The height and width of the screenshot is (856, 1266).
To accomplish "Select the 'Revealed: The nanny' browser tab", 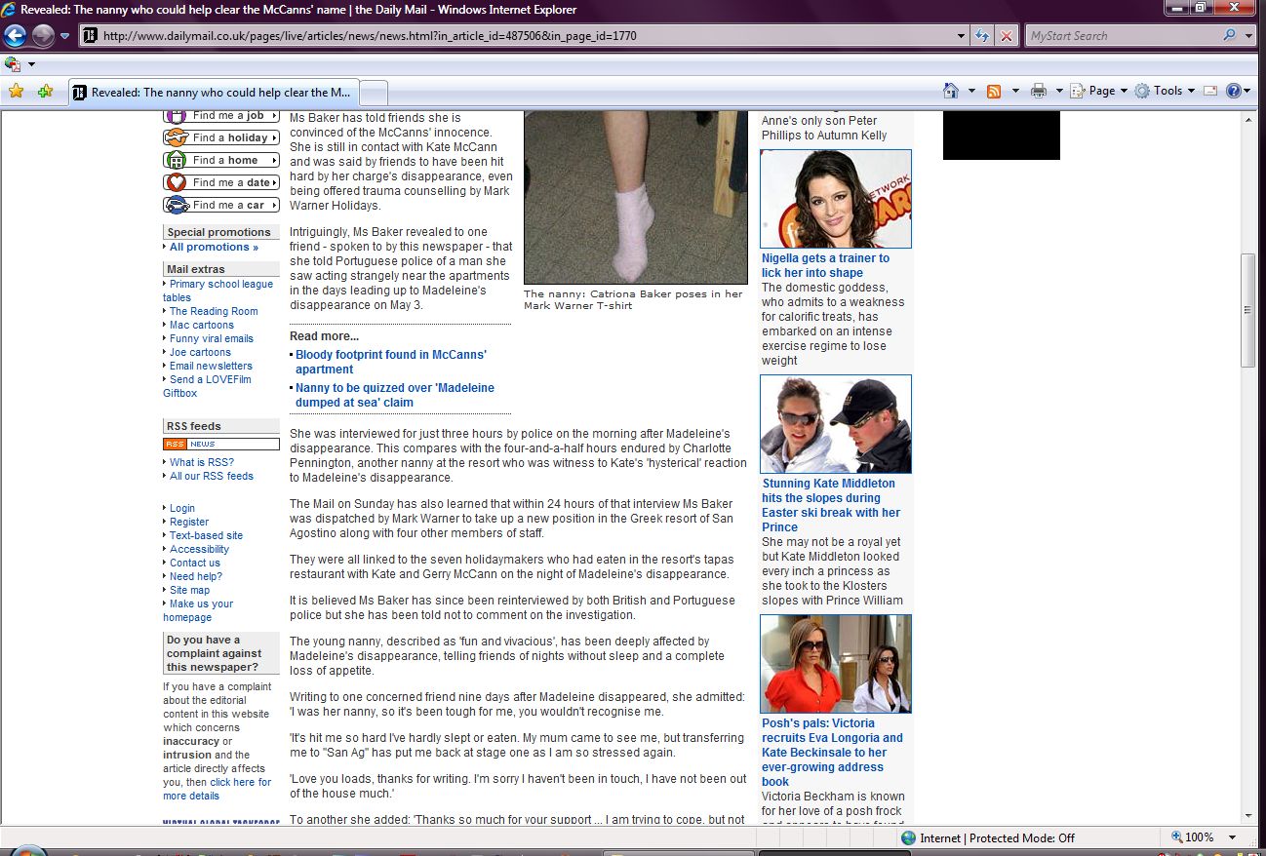I will (215, 93).
